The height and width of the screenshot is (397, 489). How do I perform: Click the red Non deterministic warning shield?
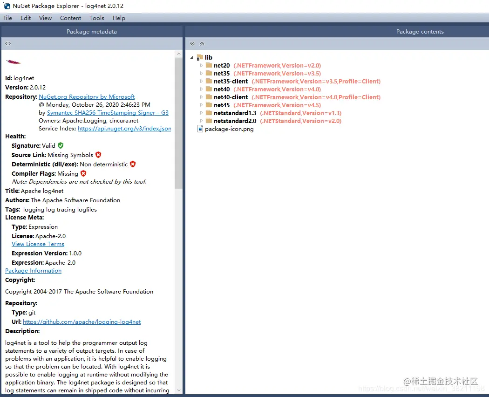(133, 164)
